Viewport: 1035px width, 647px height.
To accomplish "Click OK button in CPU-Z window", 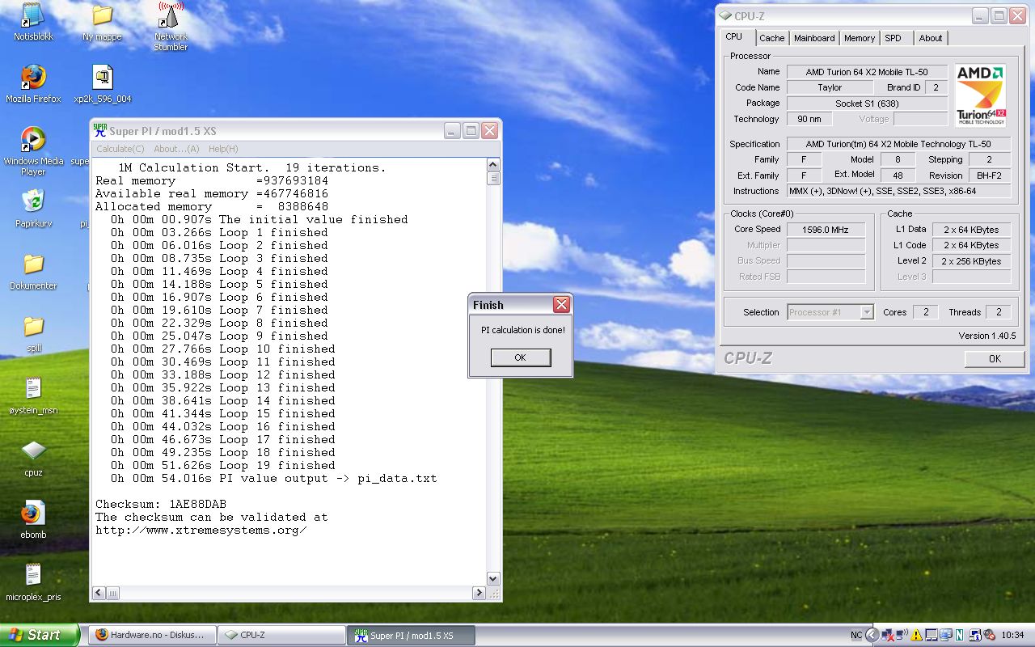I will coord(994,358).
